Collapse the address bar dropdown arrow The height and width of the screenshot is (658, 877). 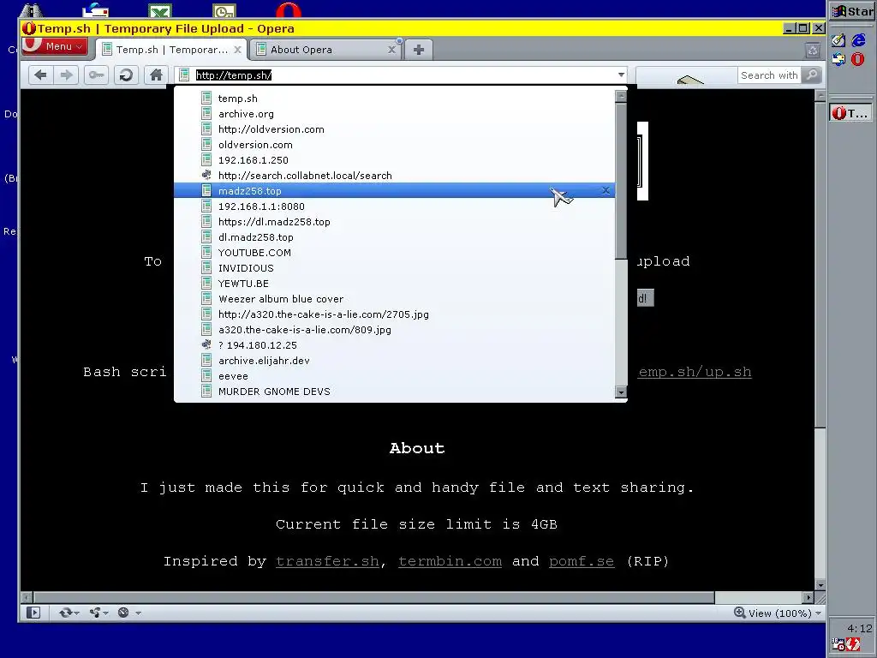coord(621,75)
